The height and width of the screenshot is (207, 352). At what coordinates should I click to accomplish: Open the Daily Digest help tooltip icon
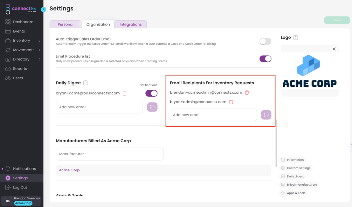[x=85, y=83]
